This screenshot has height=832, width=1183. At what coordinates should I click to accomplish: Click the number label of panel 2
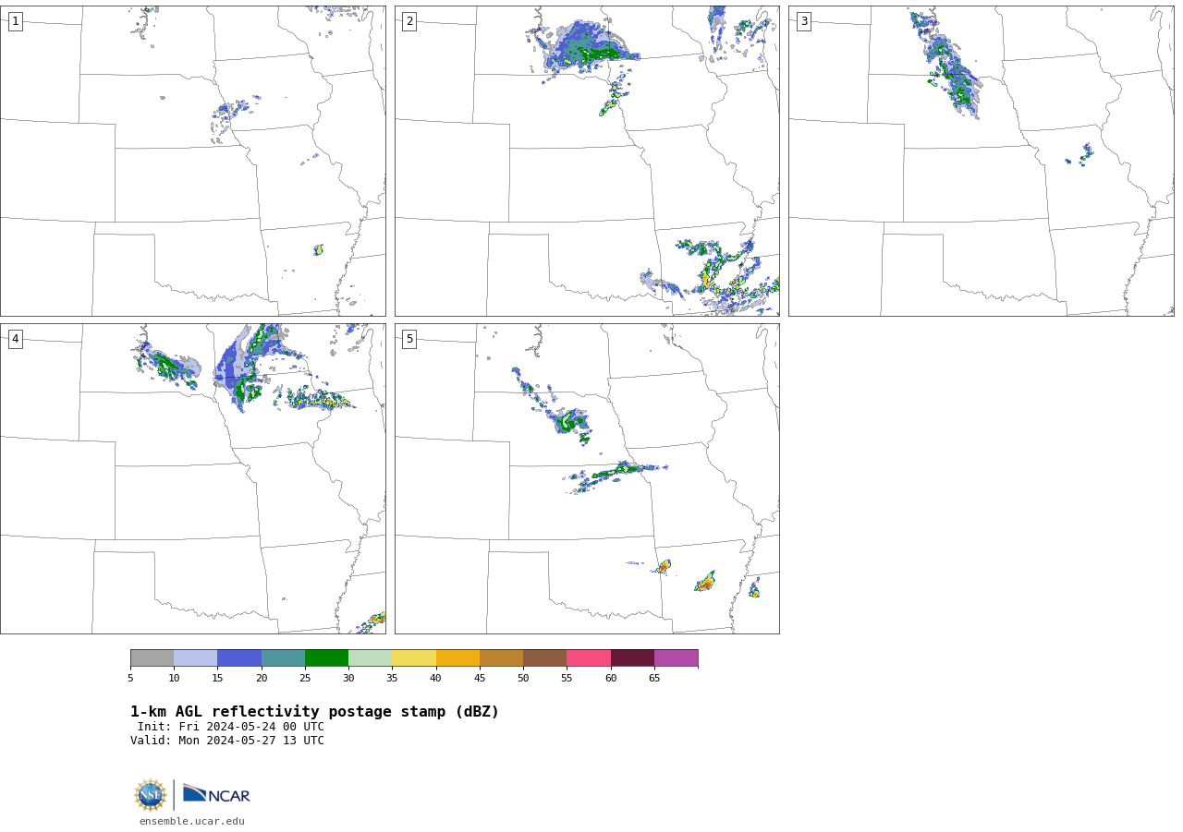(409, 21)
